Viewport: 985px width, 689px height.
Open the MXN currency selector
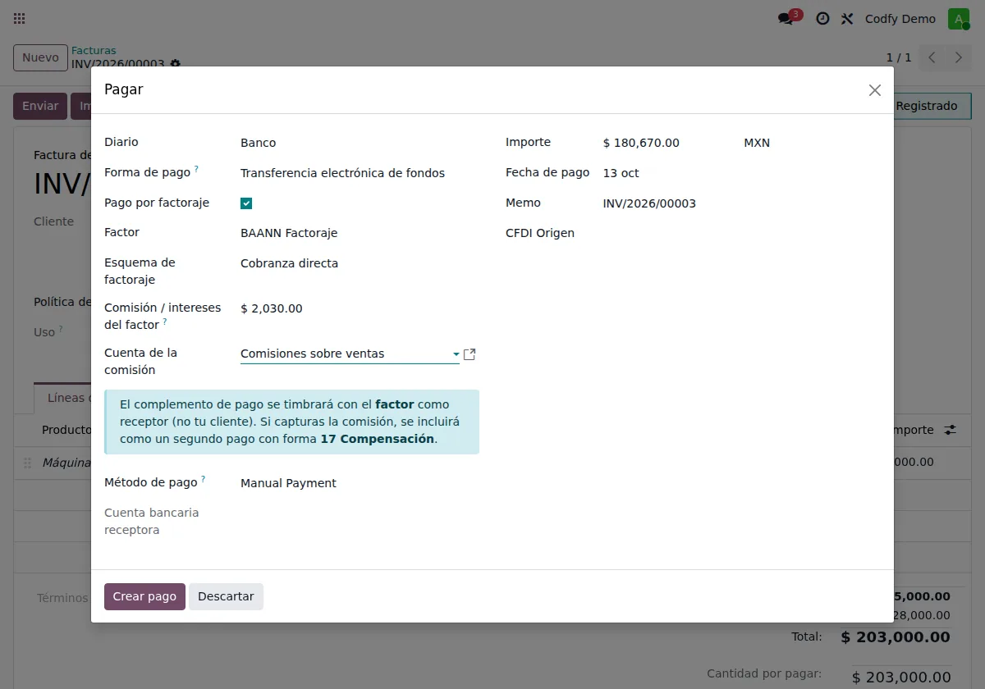pyautogui.click(x=811, y=143)
